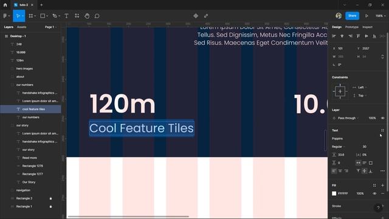The image size is (389, 219).
Task: Set text align left
Action: coord(334,171)
